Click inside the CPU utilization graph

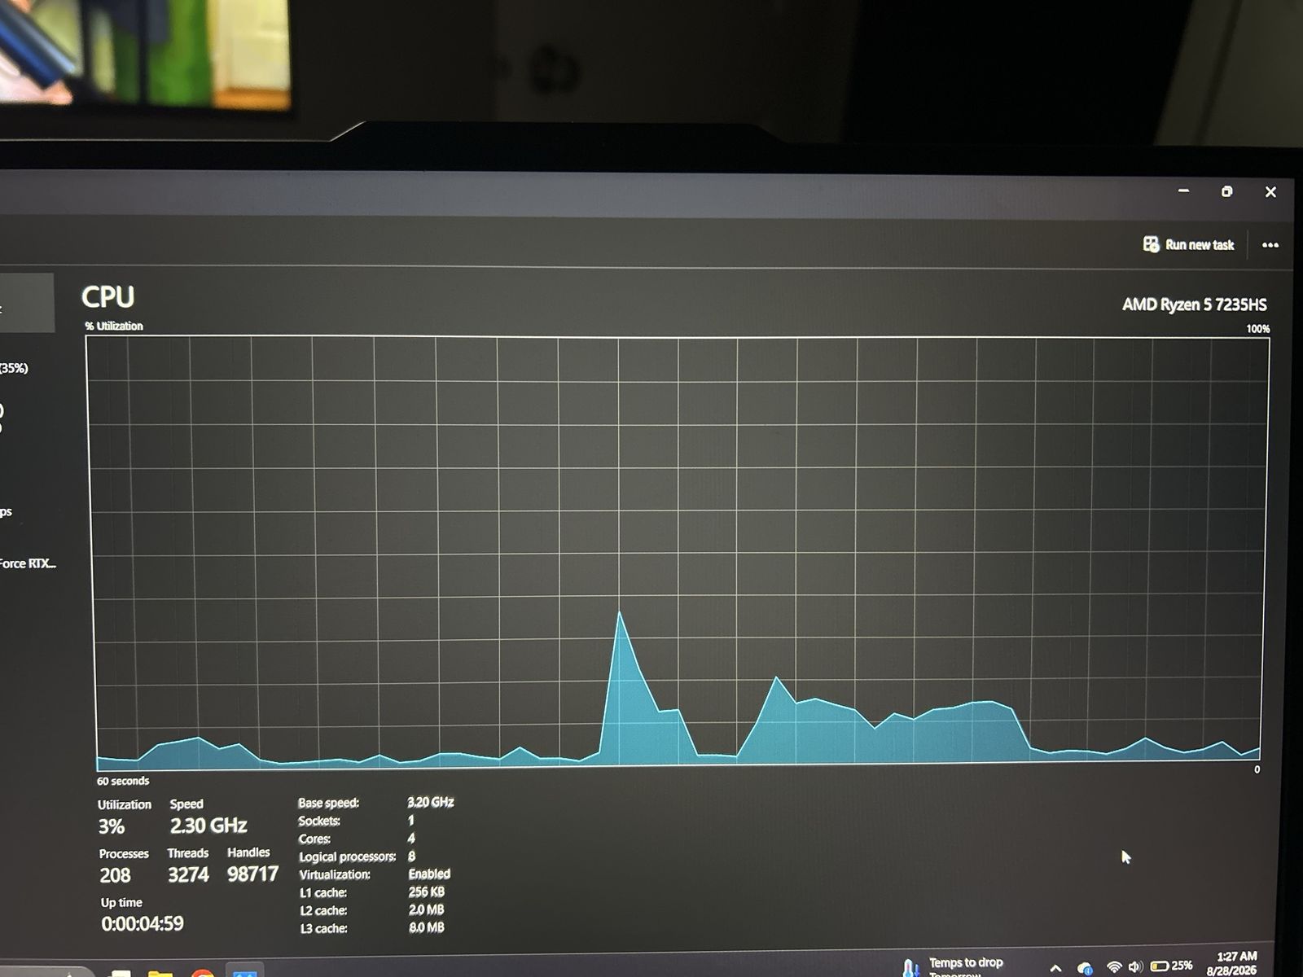pos(678,553)
